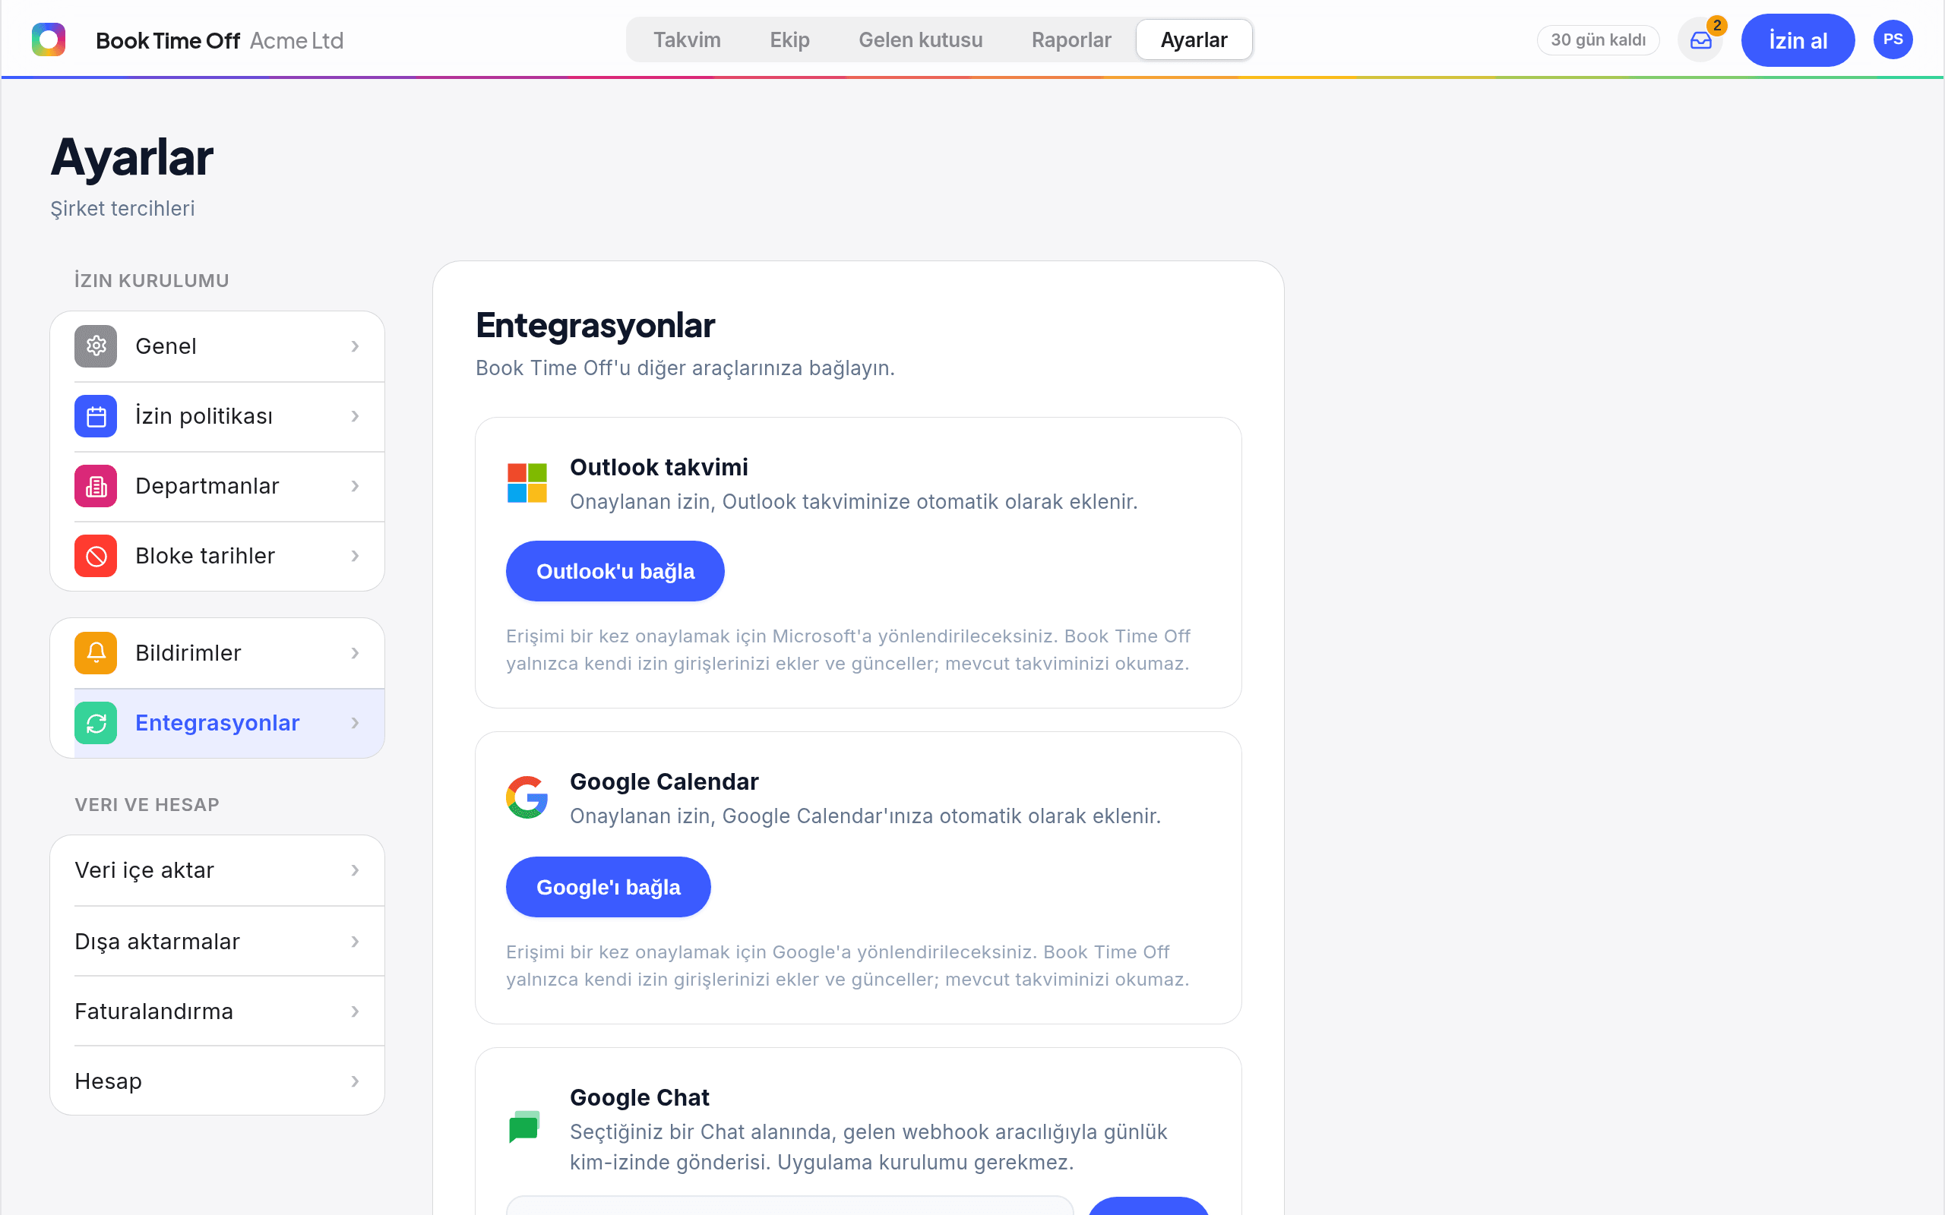Expand the Veri içe aktar chevron
Viewport: 1945px width, 1215px height.
pyautogui.click(x=356, y=870)
